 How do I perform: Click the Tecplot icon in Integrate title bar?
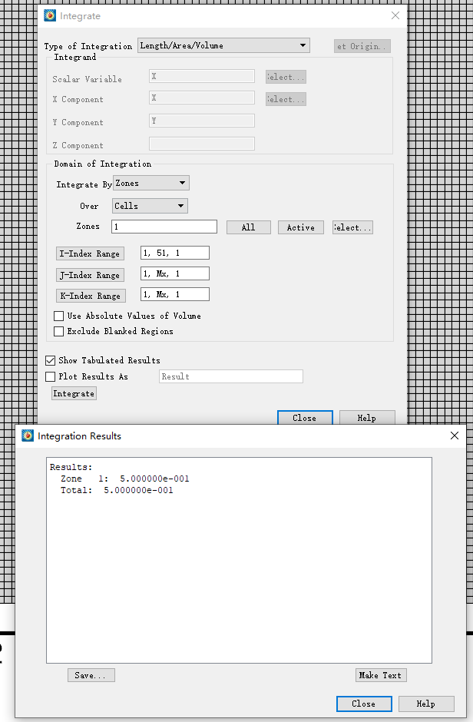[50, 15]
